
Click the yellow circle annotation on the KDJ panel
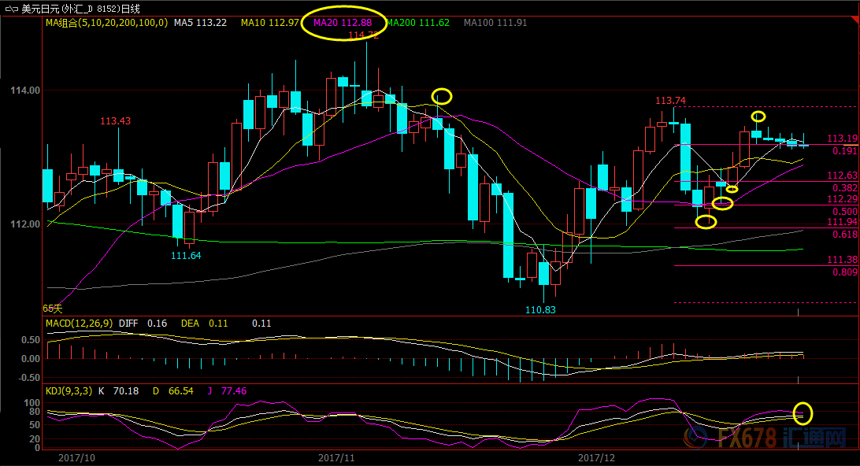click(803, 413)
